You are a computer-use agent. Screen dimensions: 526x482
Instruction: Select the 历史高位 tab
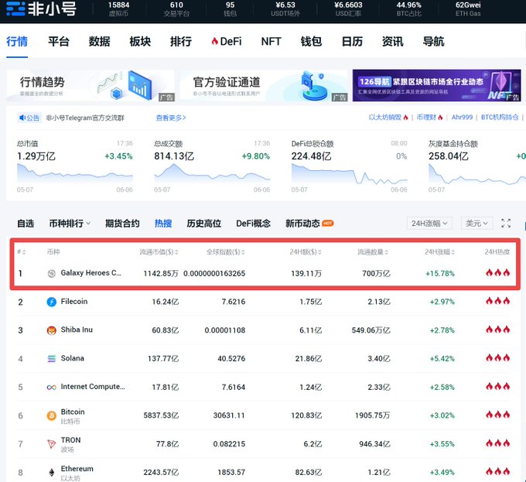pyautogui.click(x=204, y=224)
